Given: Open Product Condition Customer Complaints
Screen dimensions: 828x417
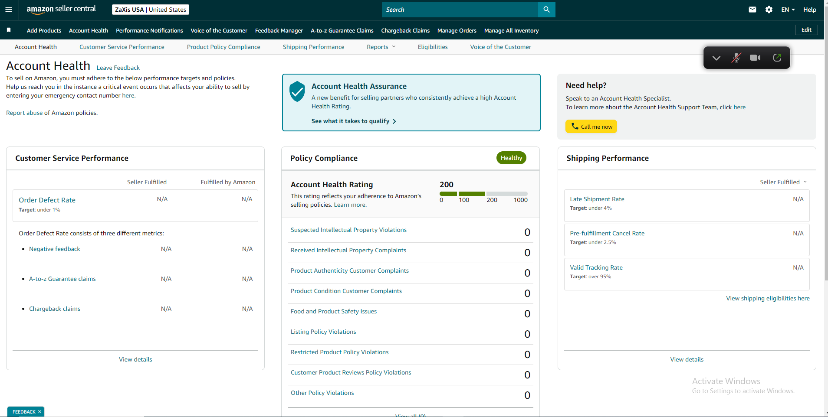Looking at the screenshot, I should [x=346, y=291].
